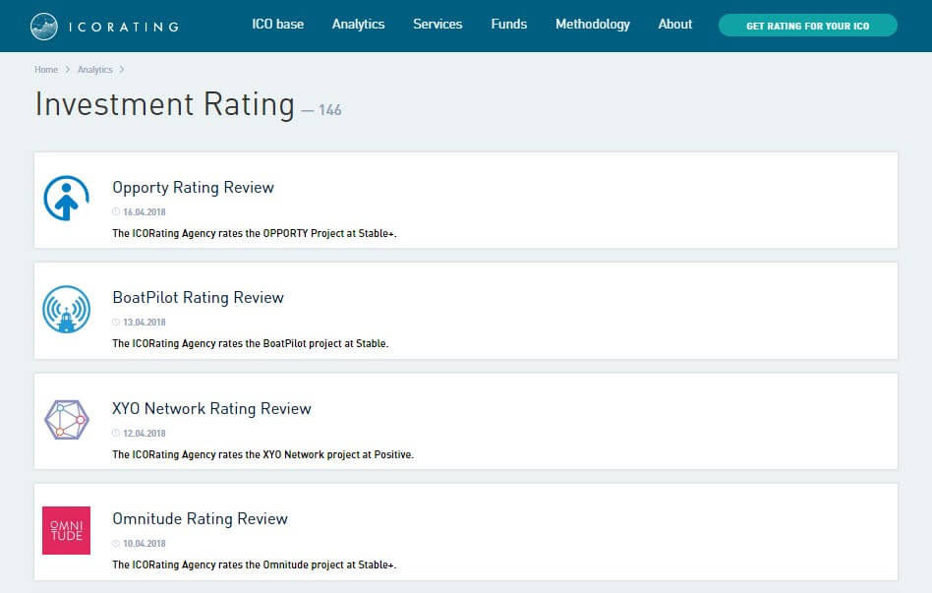Viewport: 932px width, 593px height.
Task: Go to Analytics via breadcrumb
Action: (x=95, y=70)
